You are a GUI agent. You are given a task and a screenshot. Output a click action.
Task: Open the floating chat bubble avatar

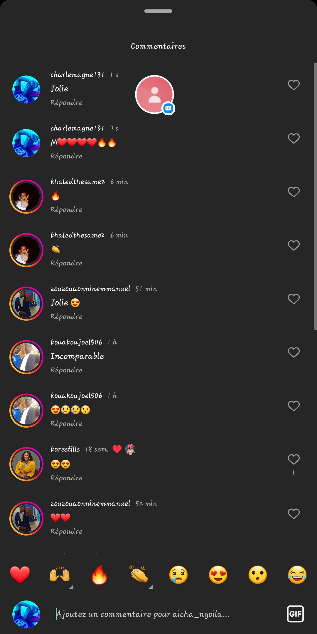[x=155, y=95]
